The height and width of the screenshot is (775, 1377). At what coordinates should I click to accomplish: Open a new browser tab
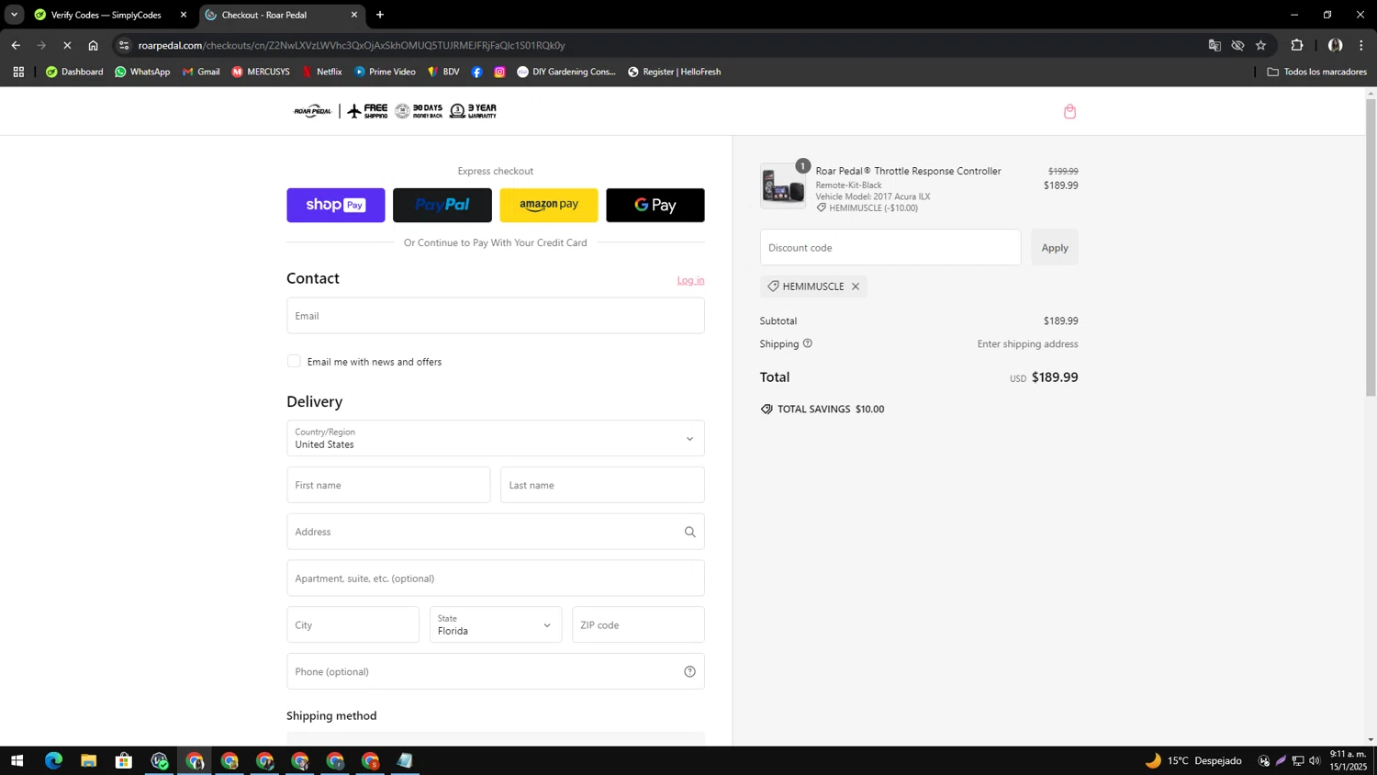point(380,15)
